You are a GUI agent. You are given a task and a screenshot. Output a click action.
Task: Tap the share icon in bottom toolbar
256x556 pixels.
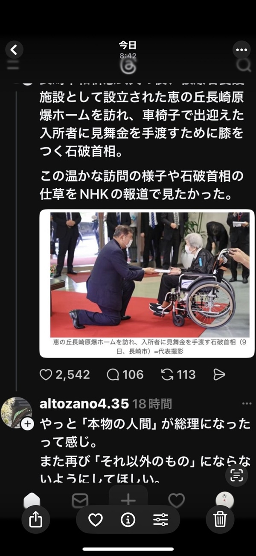pos(36,519)
